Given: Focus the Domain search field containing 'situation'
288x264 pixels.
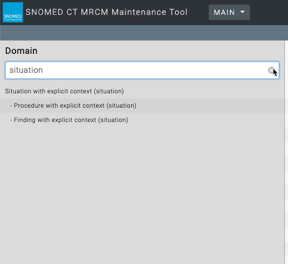Looking at the screenshot, I should [x=142, y=70].
